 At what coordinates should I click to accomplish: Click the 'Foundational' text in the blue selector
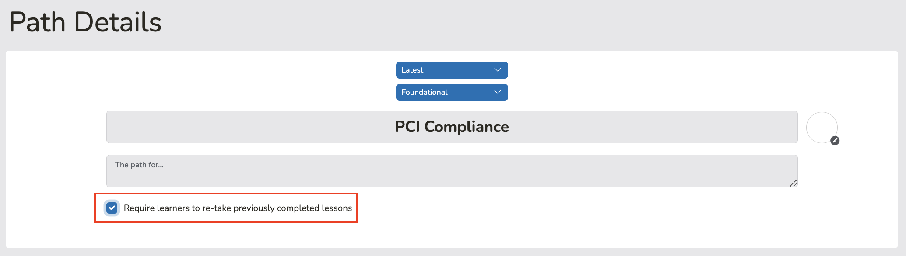coord(425,92)
